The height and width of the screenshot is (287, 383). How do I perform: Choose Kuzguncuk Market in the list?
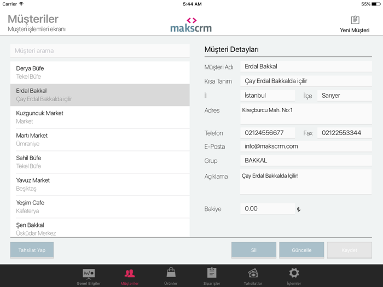click(100, 117)
